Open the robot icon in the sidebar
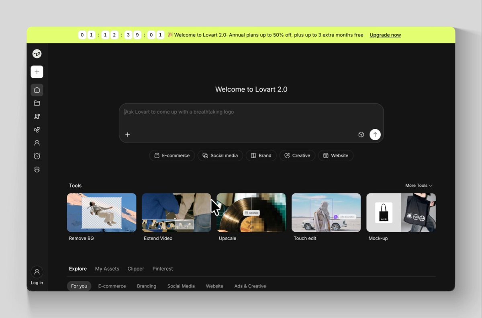 point(37,169)
